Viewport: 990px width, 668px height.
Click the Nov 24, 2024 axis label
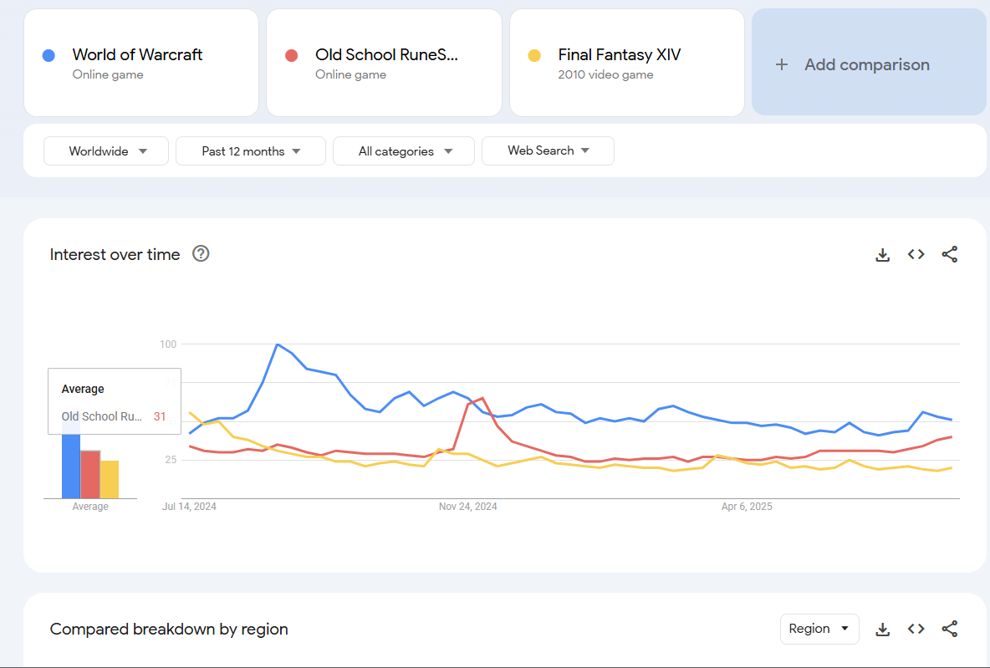coord(468,507)
